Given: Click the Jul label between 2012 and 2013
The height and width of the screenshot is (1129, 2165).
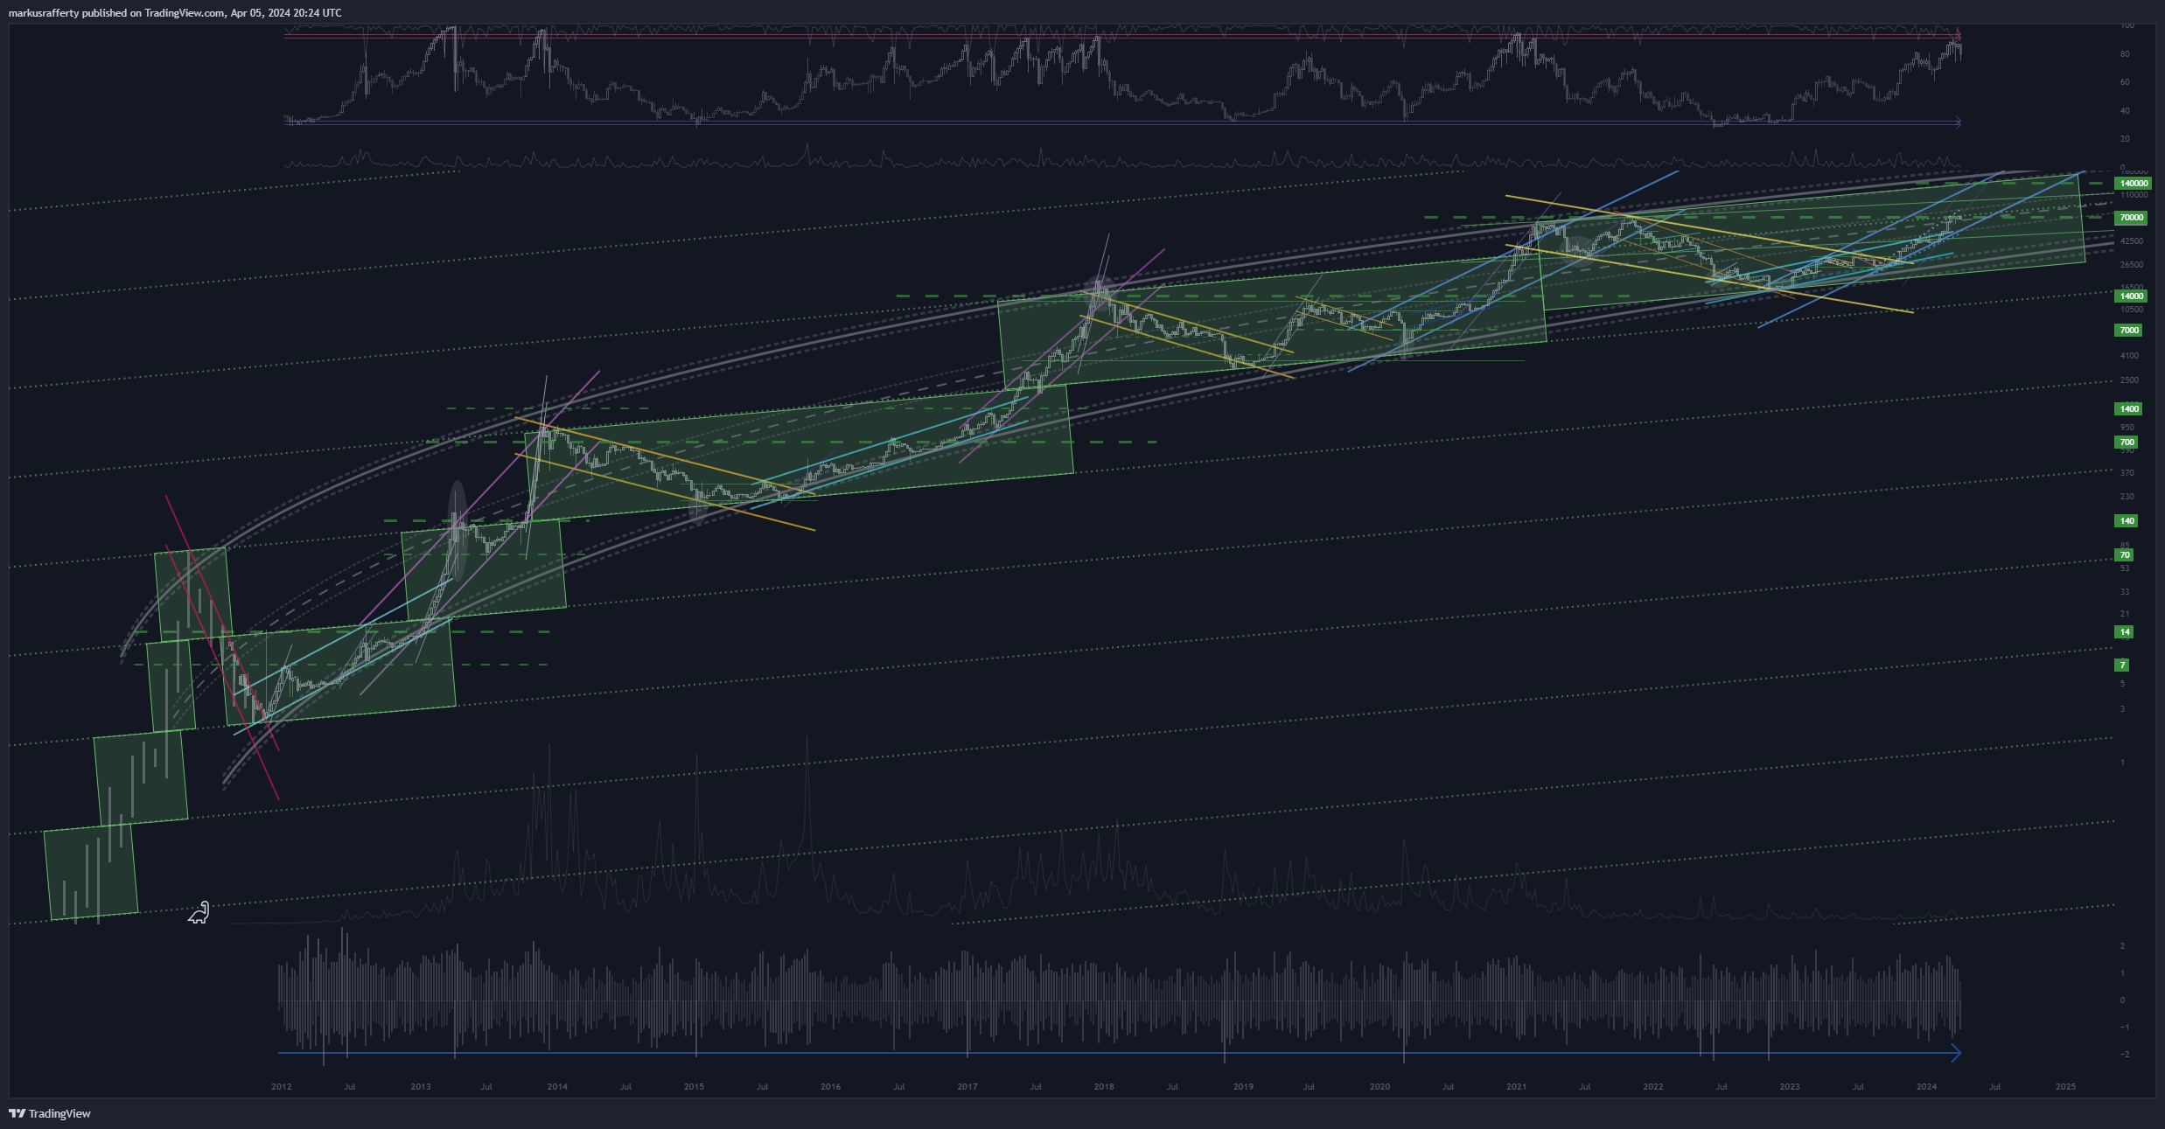Looking at the screenshot, I should 350,1087.
